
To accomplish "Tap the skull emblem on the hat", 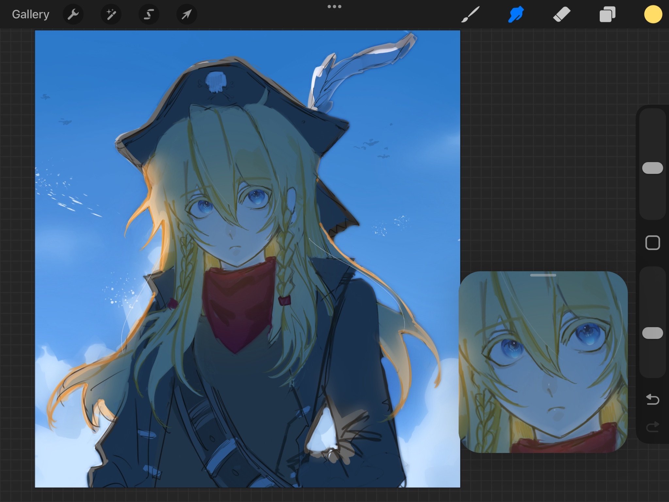I will pyautogui.click(x=216, y=81).
